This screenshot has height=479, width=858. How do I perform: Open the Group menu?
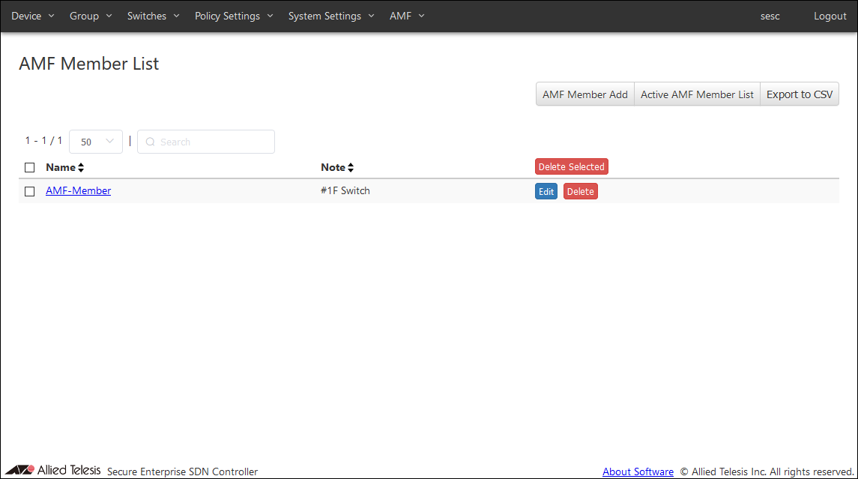tap(91, 16)
